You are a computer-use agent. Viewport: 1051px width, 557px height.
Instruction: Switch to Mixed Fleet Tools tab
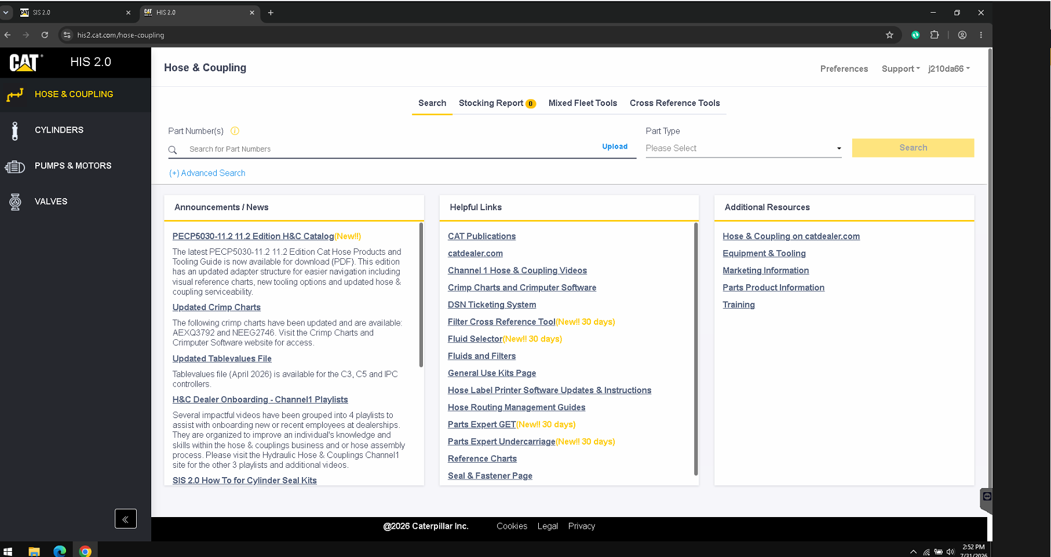click(x=583, y=103)
